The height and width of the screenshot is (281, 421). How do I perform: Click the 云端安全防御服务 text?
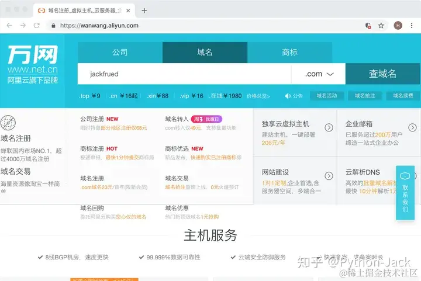pyautogui.click(x=262, y=258)
